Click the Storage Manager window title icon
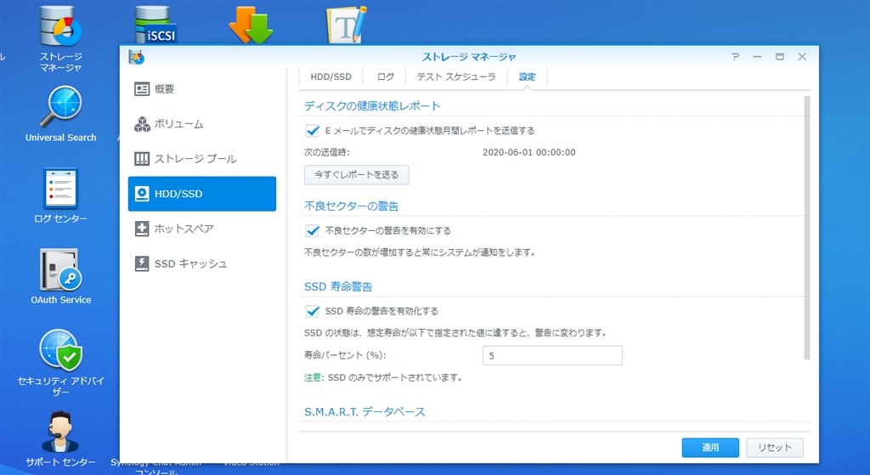This screenshot has height=475, width=870. 137,57
